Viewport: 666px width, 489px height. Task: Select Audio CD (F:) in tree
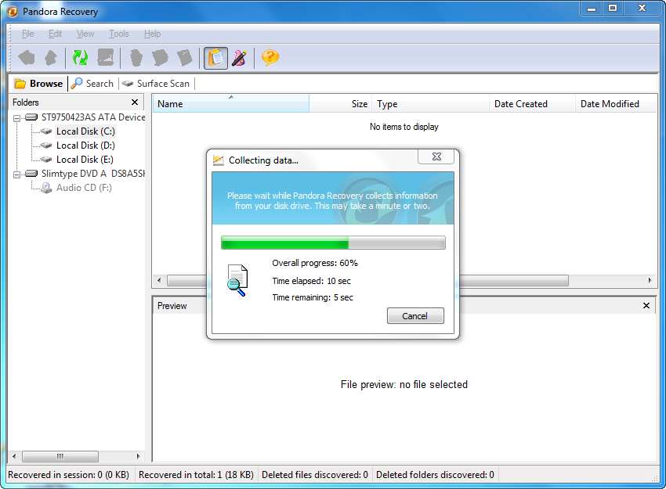click(84, 188)
